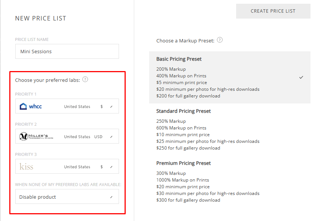Open the Priority 1 lab dropdown
The width and height of the screenshot is (325, 221).
[x=67, y=106]
